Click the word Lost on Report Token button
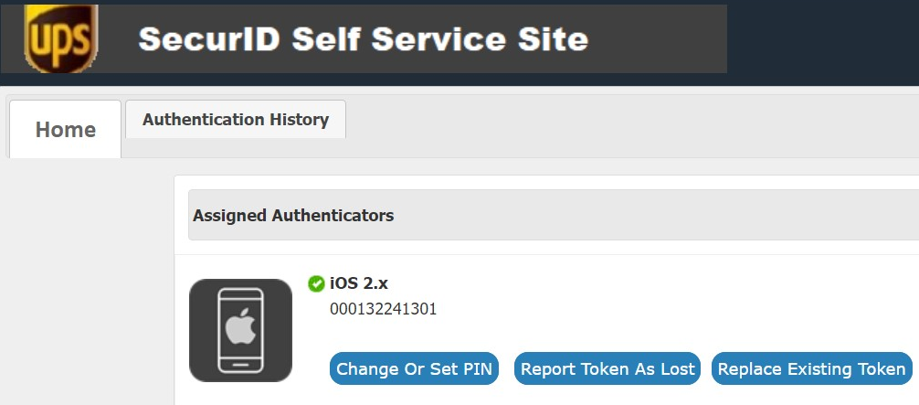The height and width of the screenshot is (405, 919). click(678, 368)
